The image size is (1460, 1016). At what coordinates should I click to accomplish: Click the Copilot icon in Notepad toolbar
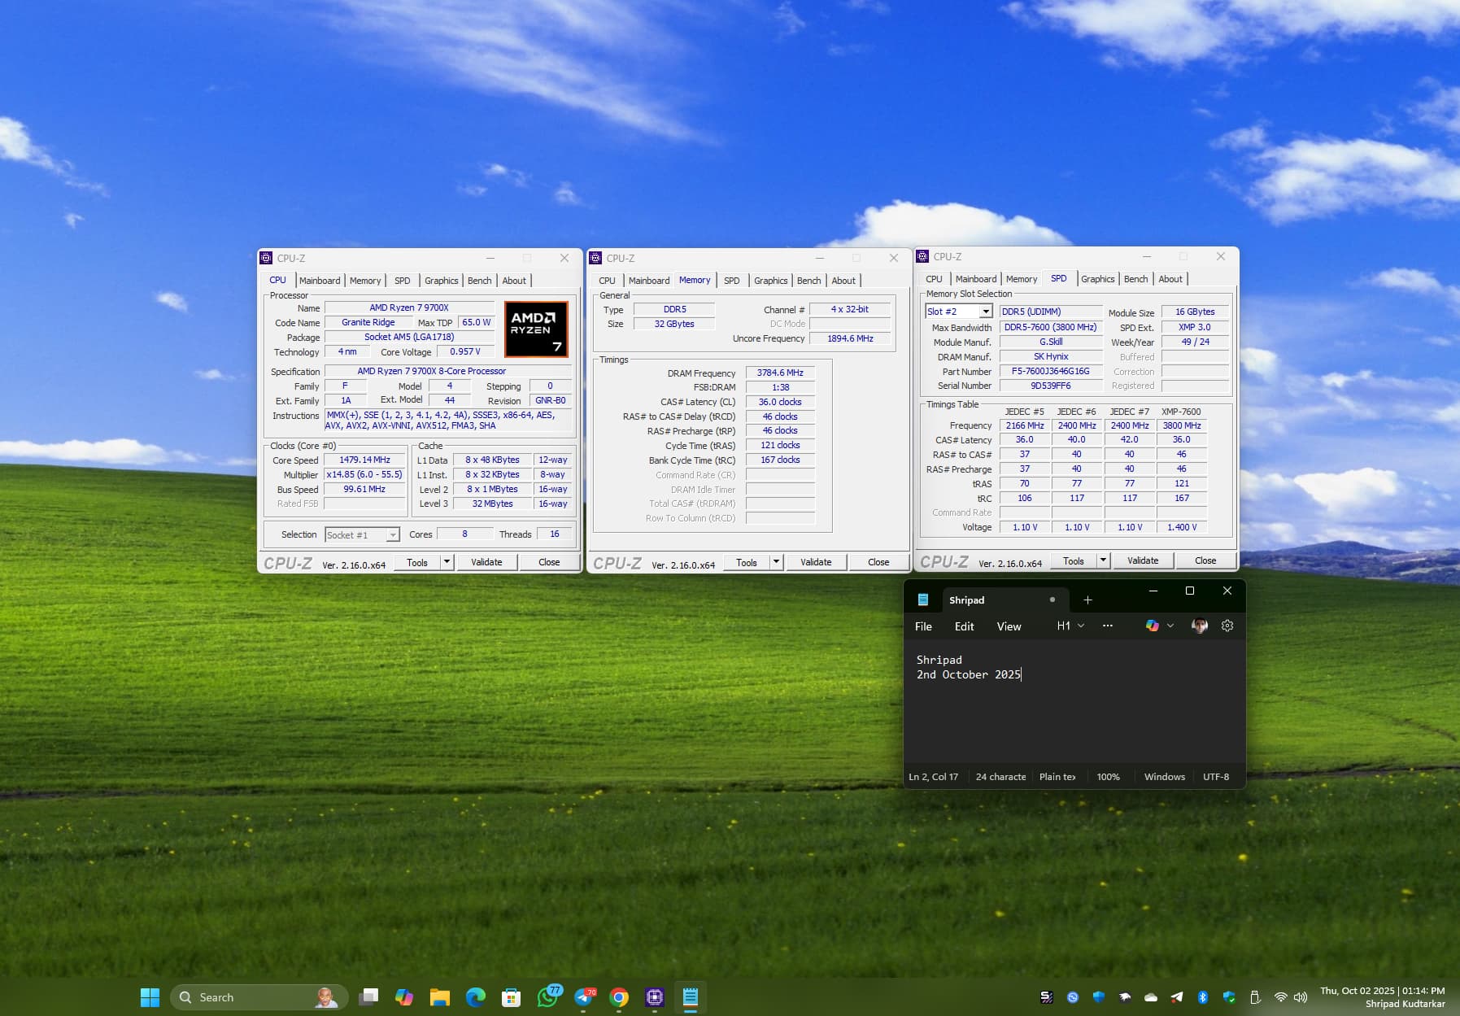point(1152,626)
